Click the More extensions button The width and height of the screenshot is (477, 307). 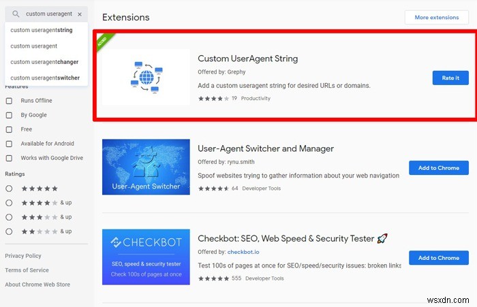(x=436, y=17)
